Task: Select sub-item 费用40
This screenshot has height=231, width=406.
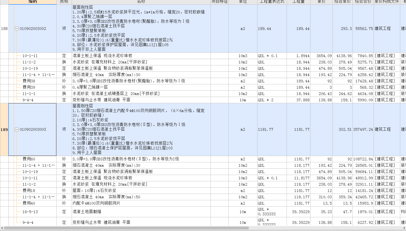Action: (x=29, y=203)
